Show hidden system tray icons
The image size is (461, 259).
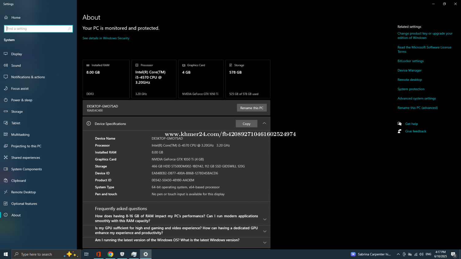pos(398,254)
